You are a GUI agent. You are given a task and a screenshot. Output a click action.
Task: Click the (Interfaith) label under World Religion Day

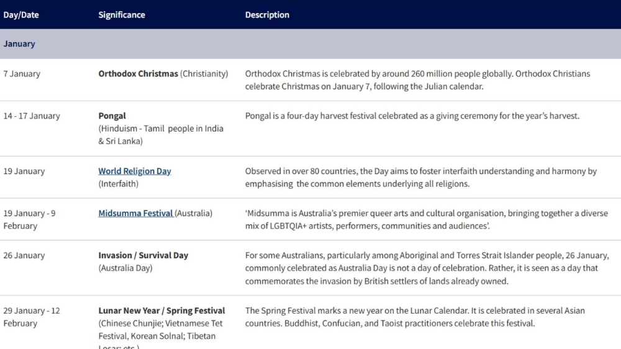click(x=119, y=184)
